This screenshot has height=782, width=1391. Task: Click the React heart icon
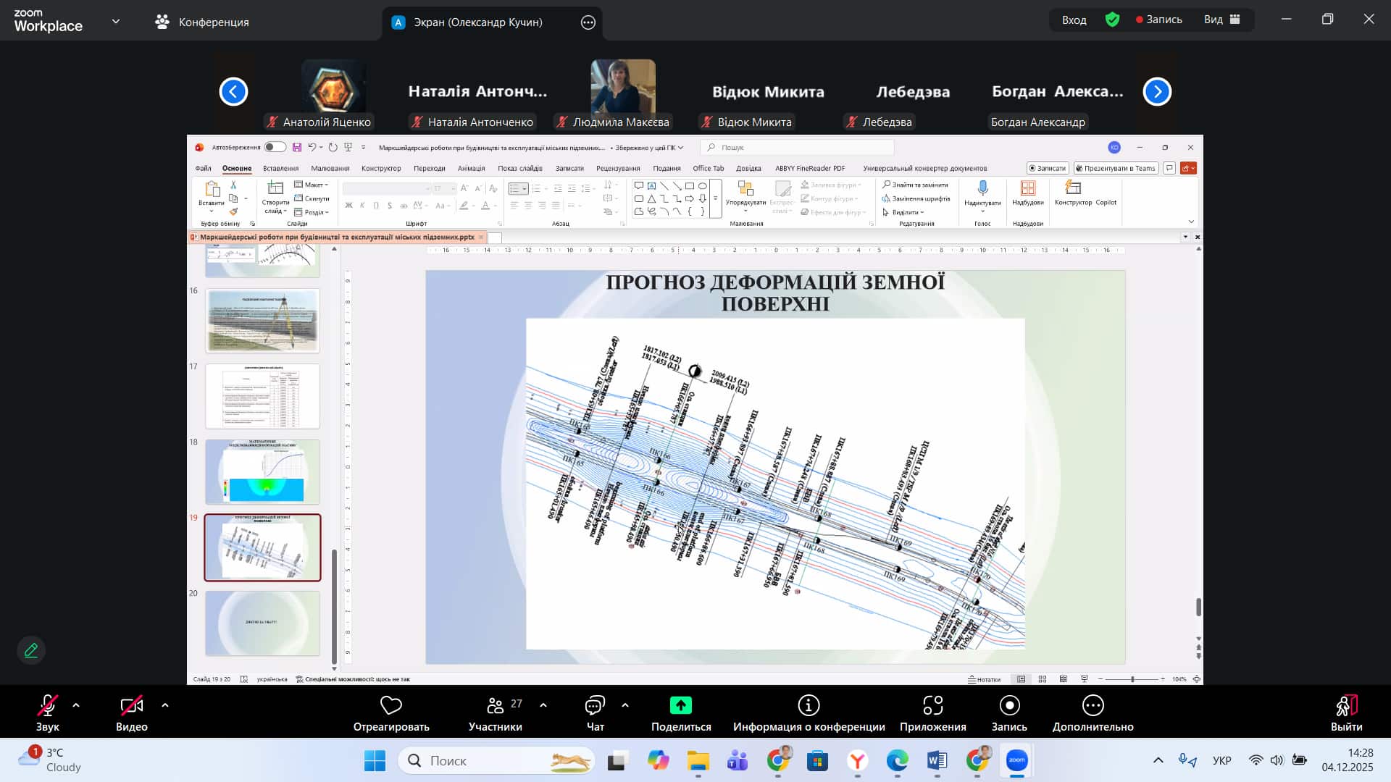coord(391,705)
